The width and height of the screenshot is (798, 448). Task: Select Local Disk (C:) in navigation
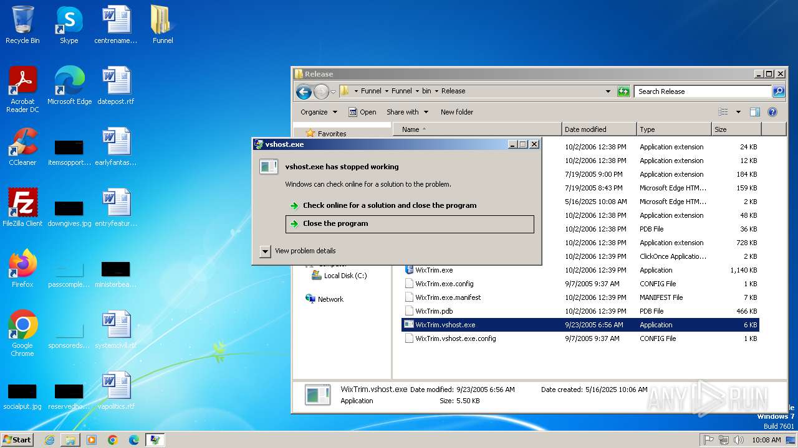345,276
